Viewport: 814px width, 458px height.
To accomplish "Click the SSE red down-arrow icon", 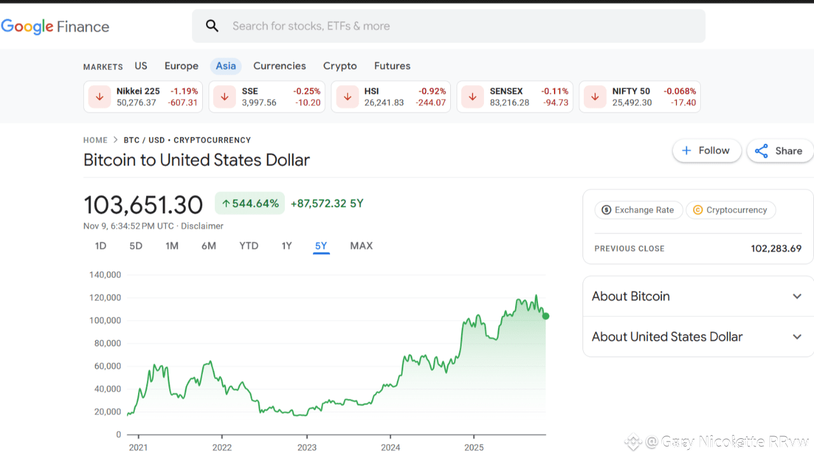I will click(x=224, y=97).
